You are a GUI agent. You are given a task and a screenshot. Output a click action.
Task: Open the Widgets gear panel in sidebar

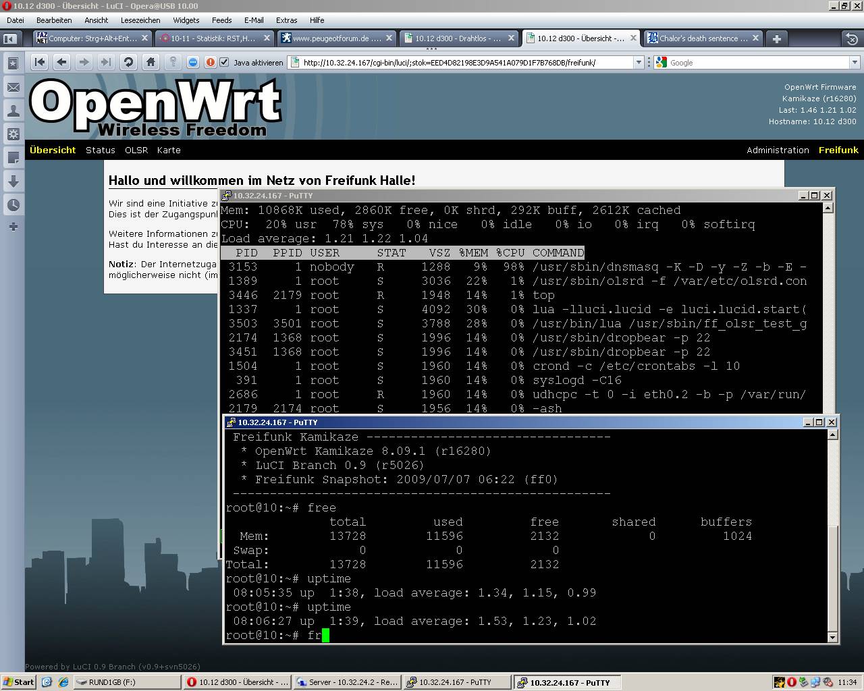[x=13, y=134]
